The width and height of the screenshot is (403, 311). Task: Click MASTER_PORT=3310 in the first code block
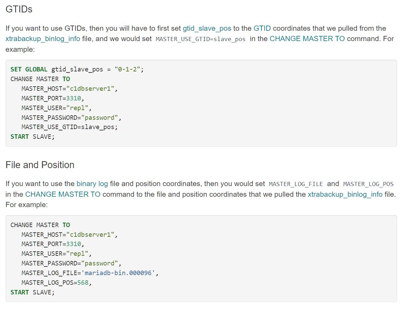(53, 98)
